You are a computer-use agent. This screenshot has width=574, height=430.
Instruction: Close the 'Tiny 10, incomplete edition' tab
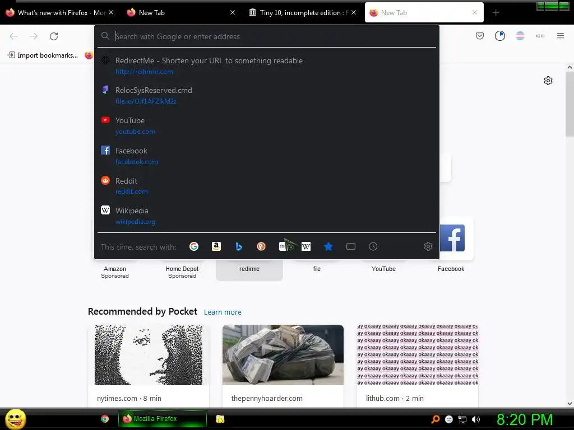[354, 12]
